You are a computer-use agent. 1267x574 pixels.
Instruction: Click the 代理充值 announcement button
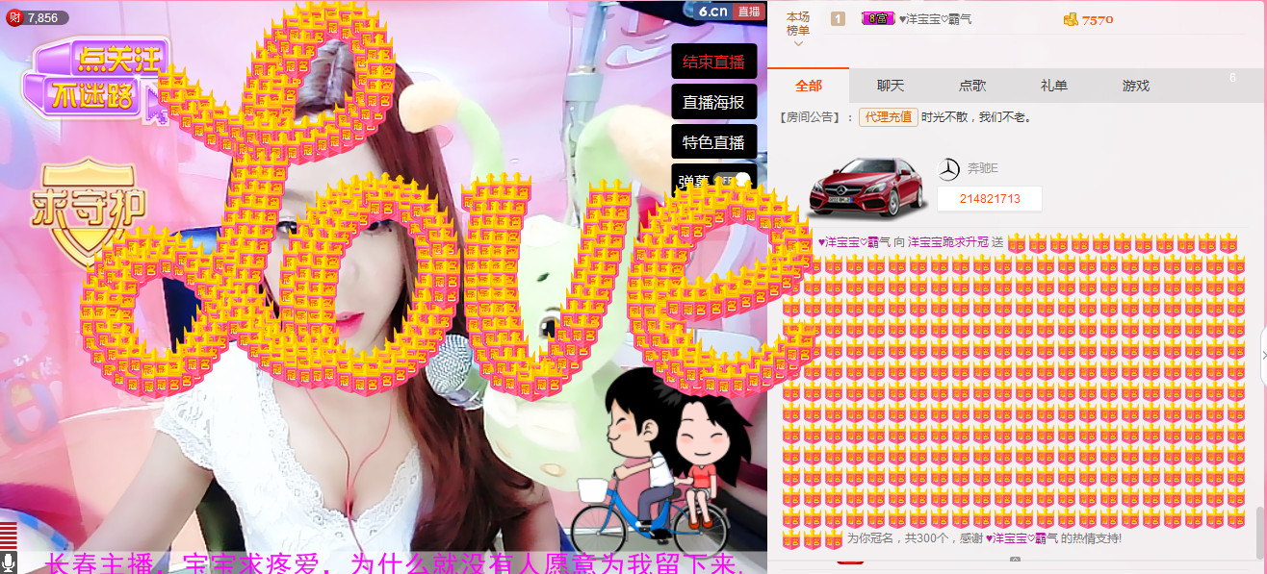tap(889, 117)
